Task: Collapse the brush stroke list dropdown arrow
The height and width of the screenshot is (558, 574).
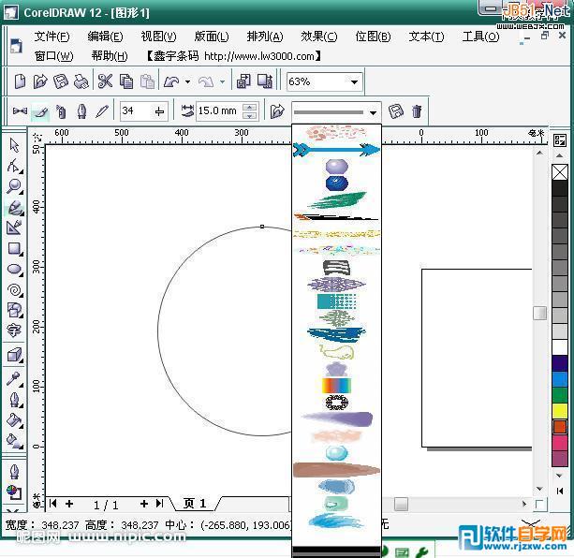Action: click(373, 112)
